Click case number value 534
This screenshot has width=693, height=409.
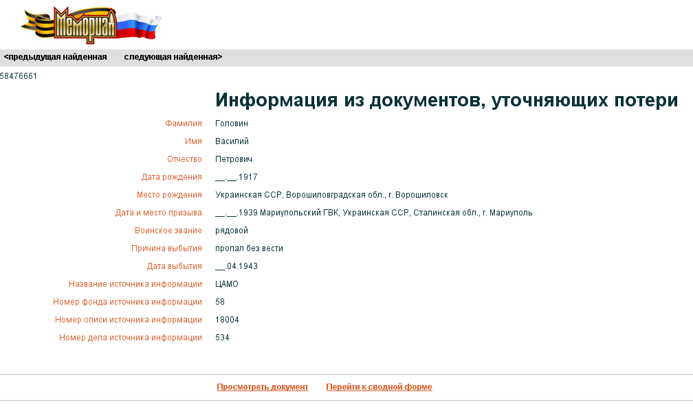[222, 338]
